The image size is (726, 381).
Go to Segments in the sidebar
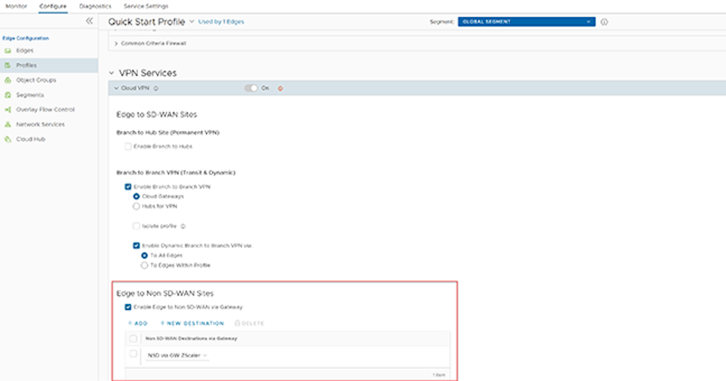30,95
